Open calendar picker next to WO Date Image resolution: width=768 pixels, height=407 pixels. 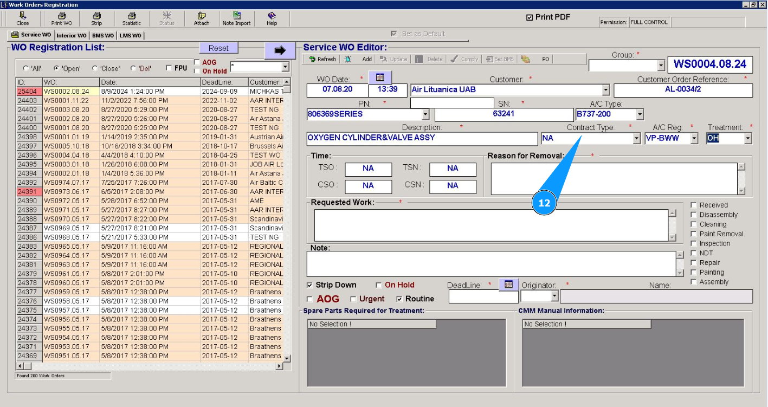[x=379, y=78]
